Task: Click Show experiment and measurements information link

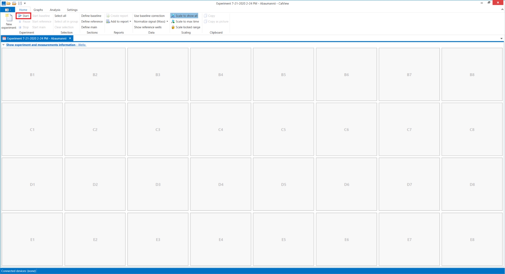Action: pyautogui.click(x=41, y=45)
